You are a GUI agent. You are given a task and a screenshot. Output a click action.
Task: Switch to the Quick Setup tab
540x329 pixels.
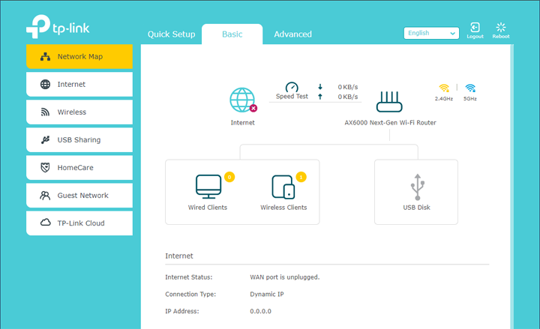(171, 34)
